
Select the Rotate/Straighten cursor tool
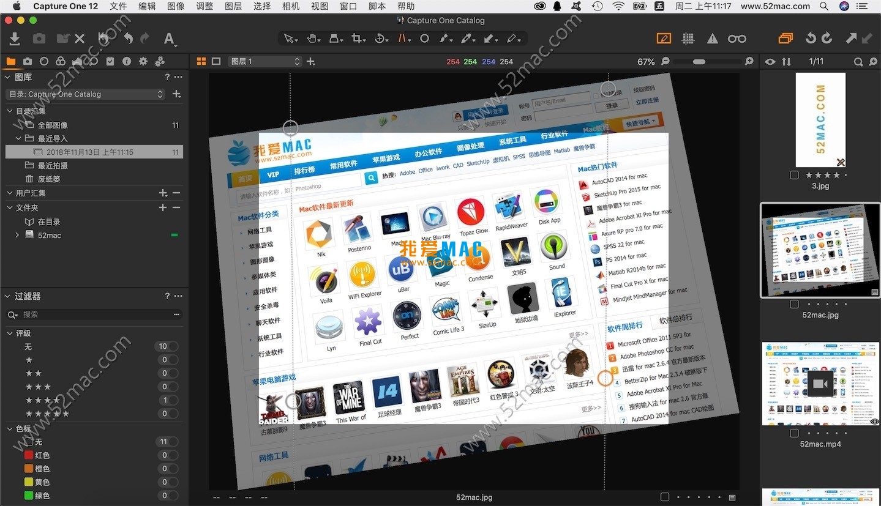click(x=381, y=39)
